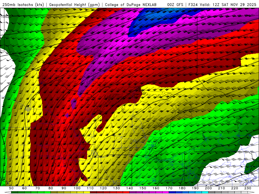Click the 100 value on the color scale
Image resolution: width=259 pixels, height=194 pixels.
tap(77, 188)
